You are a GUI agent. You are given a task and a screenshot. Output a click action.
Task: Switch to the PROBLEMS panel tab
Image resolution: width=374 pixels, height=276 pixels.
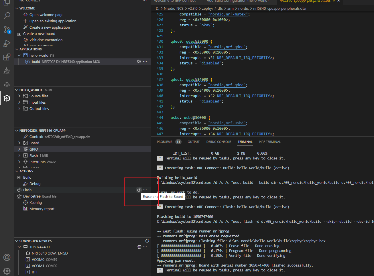pyautogui.click(x=165, y=142)
